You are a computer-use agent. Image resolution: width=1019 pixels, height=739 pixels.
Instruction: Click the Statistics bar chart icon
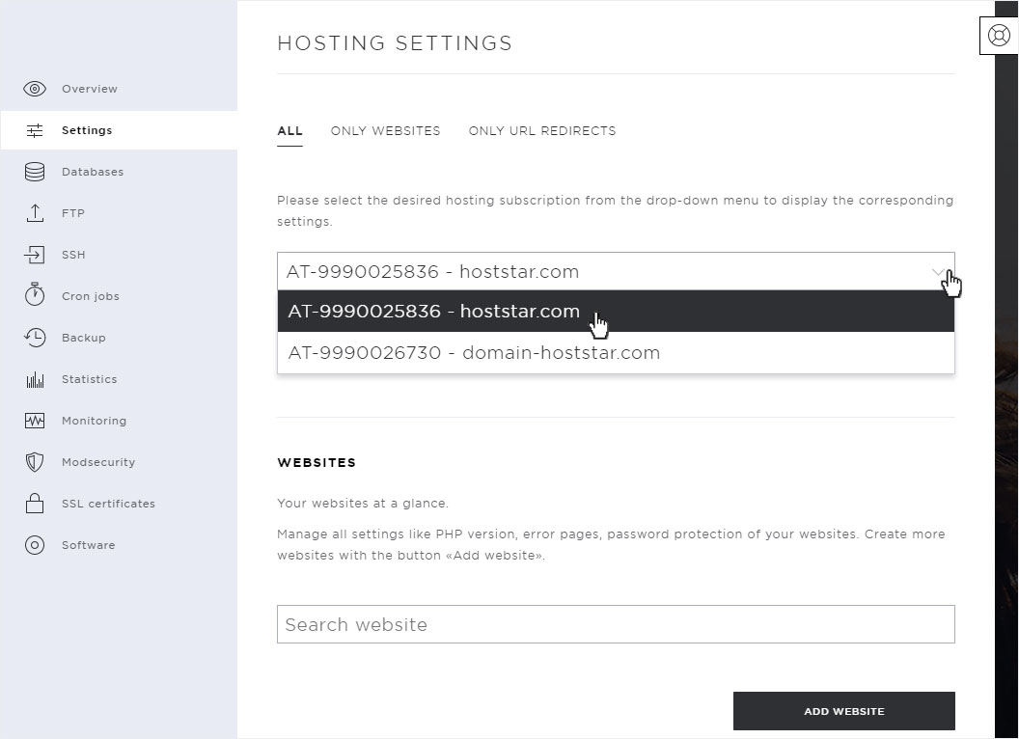(35, 379)
